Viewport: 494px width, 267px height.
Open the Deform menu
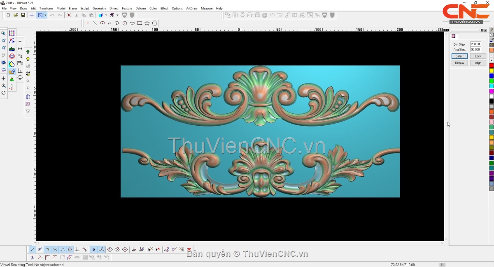[141, 8]
